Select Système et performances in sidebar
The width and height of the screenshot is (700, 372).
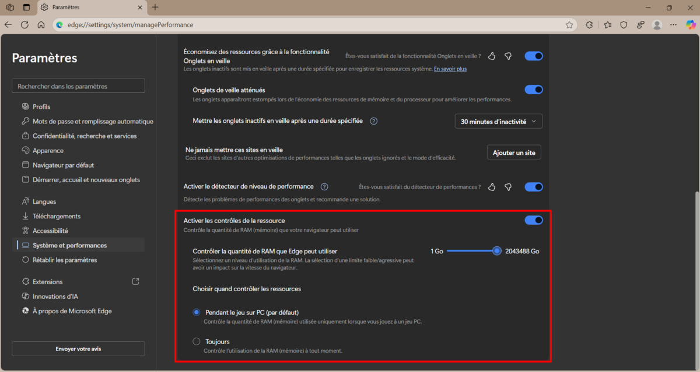pyautogui.click(x=78, y=245)
